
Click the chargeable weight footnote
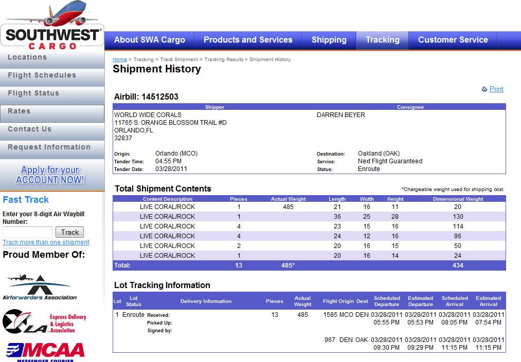click(453, 189)
